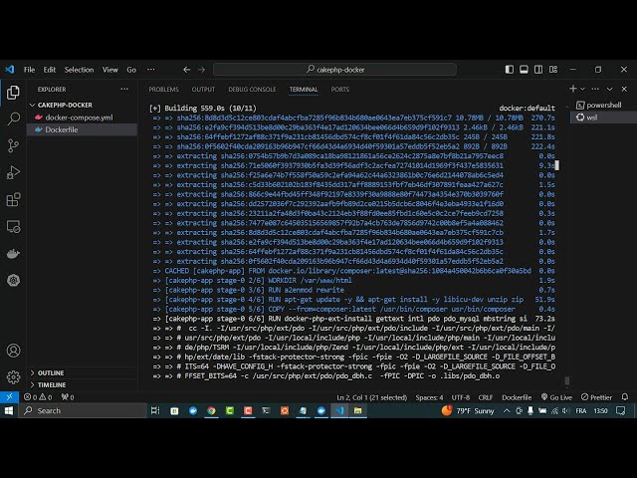This screenshot has height=478, width=637.
Task: Maximize terminal panel with chevron
Action: 609,89
